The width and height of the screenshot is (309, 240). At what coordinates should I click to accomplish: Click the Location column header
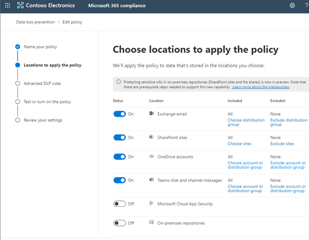[156, 101]
